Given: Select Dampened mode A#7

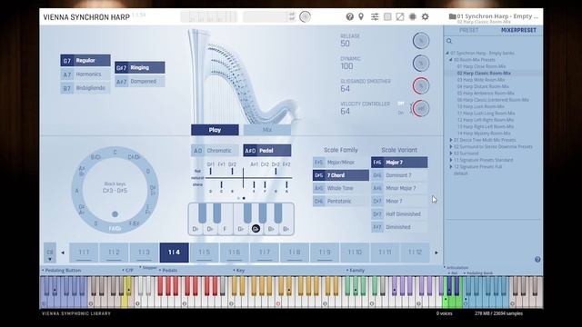Looking at the screenshot, I should pos(140,81).
